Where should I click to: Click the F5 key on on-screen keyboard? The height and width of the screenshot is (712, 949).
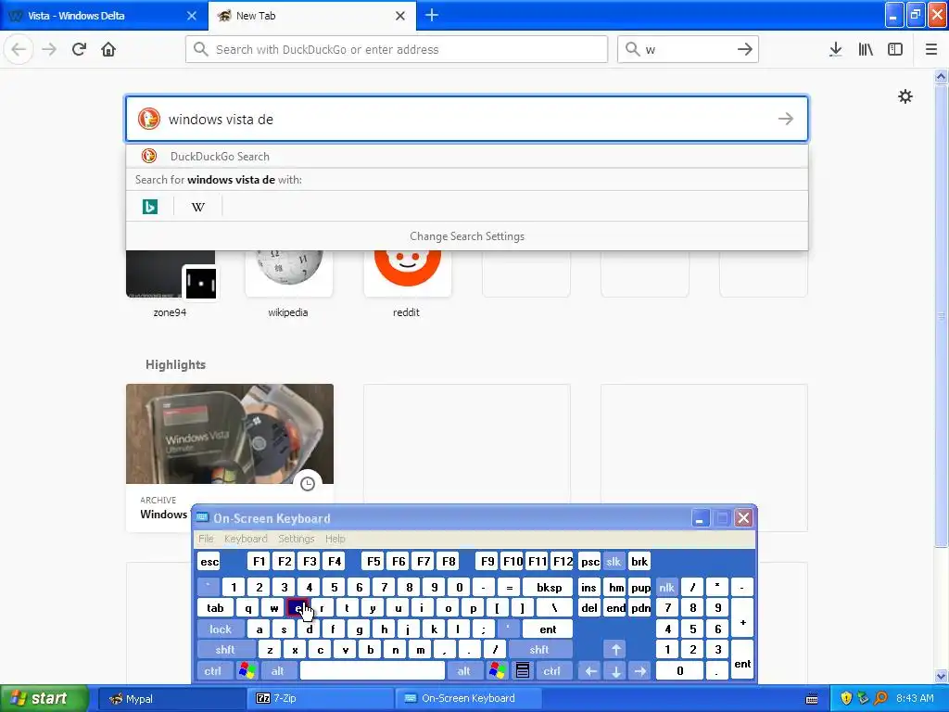(x=373, y=562)
